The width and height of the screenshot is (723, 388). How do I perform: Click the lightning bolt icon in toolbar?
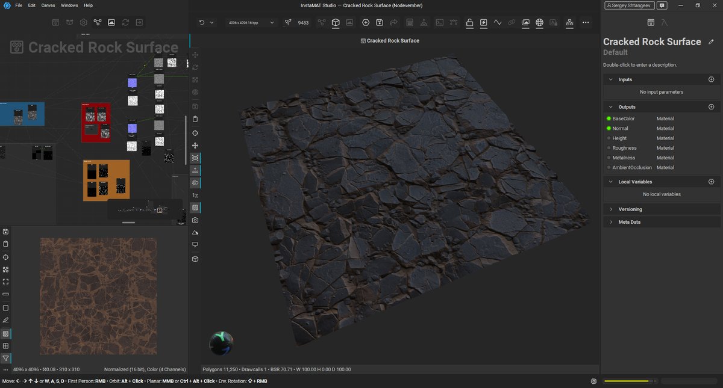pos(483,23)
